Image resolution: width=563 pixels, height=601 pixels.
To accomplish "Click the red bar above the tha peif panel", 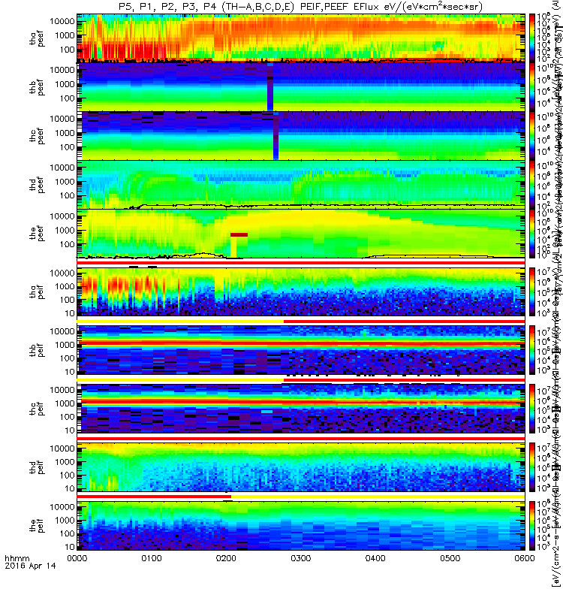I will pyautogui.click(x=301, y=263).
